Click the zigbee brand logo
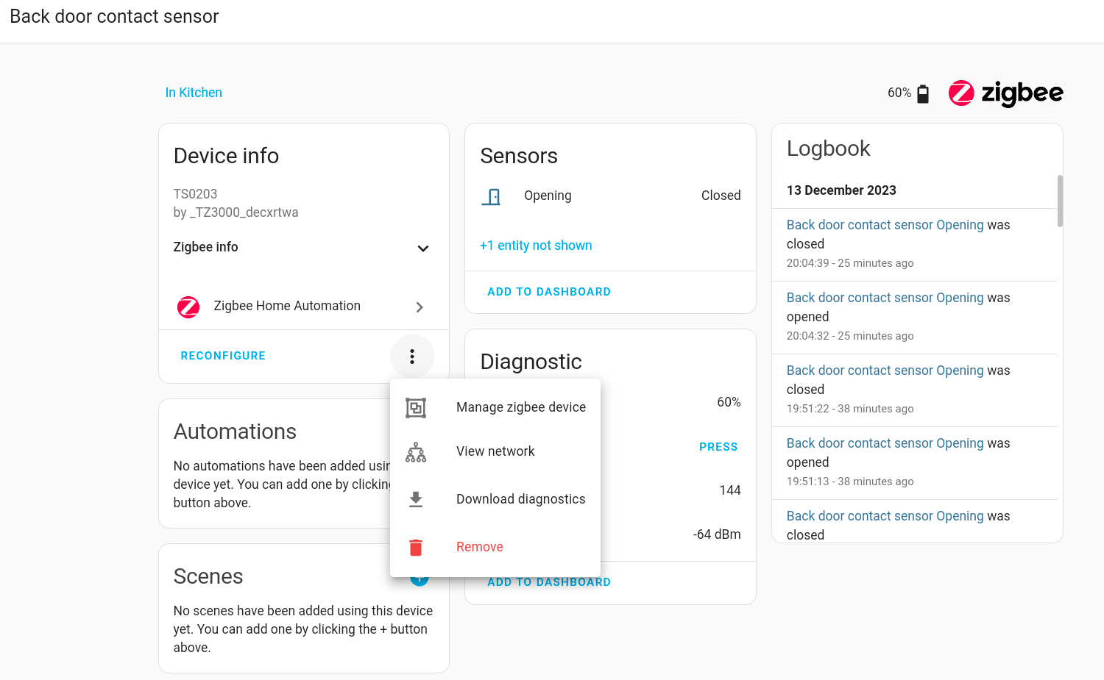 (x=1005, y=93)
